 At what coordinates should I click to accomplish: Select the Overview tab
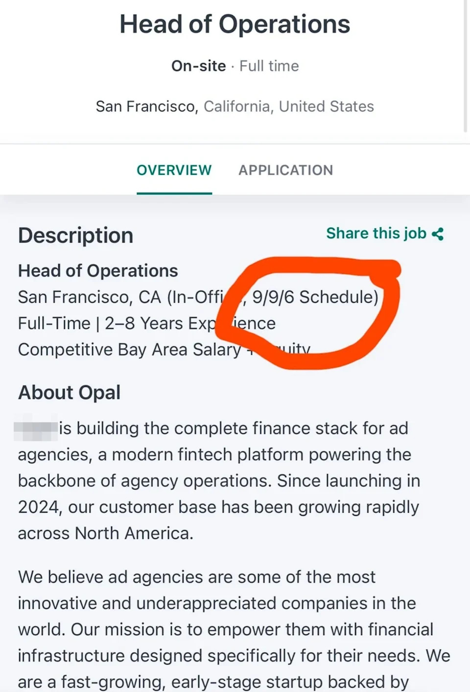pos(174,170)
